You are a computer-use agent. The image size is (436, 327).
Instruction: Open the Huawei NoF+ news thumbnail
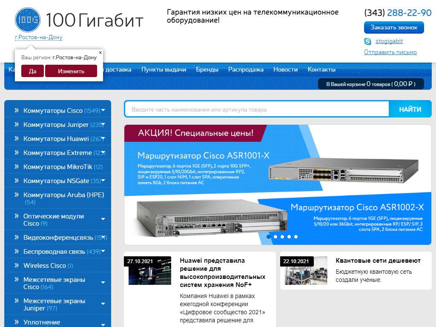150,271
